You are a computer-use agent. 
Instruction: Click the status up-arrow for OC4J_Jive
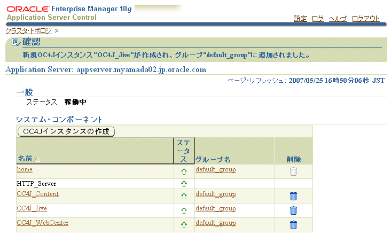pyautogui.click(x=184, y=210)
